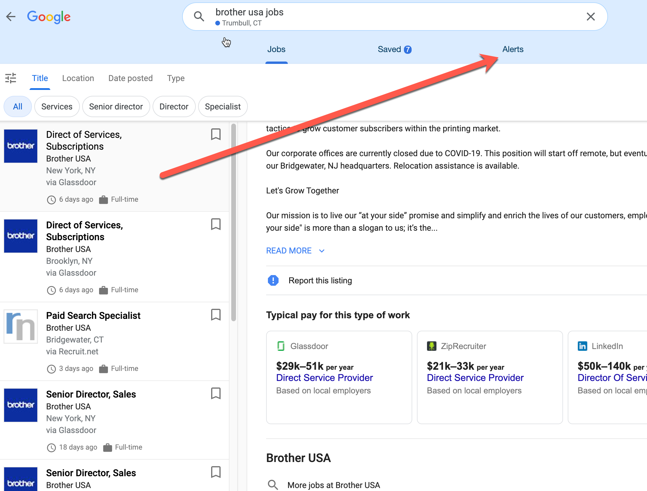The image size is (647, 491).
Task: Click the back arrow beside the Google logo
Action: click(11, 17)
